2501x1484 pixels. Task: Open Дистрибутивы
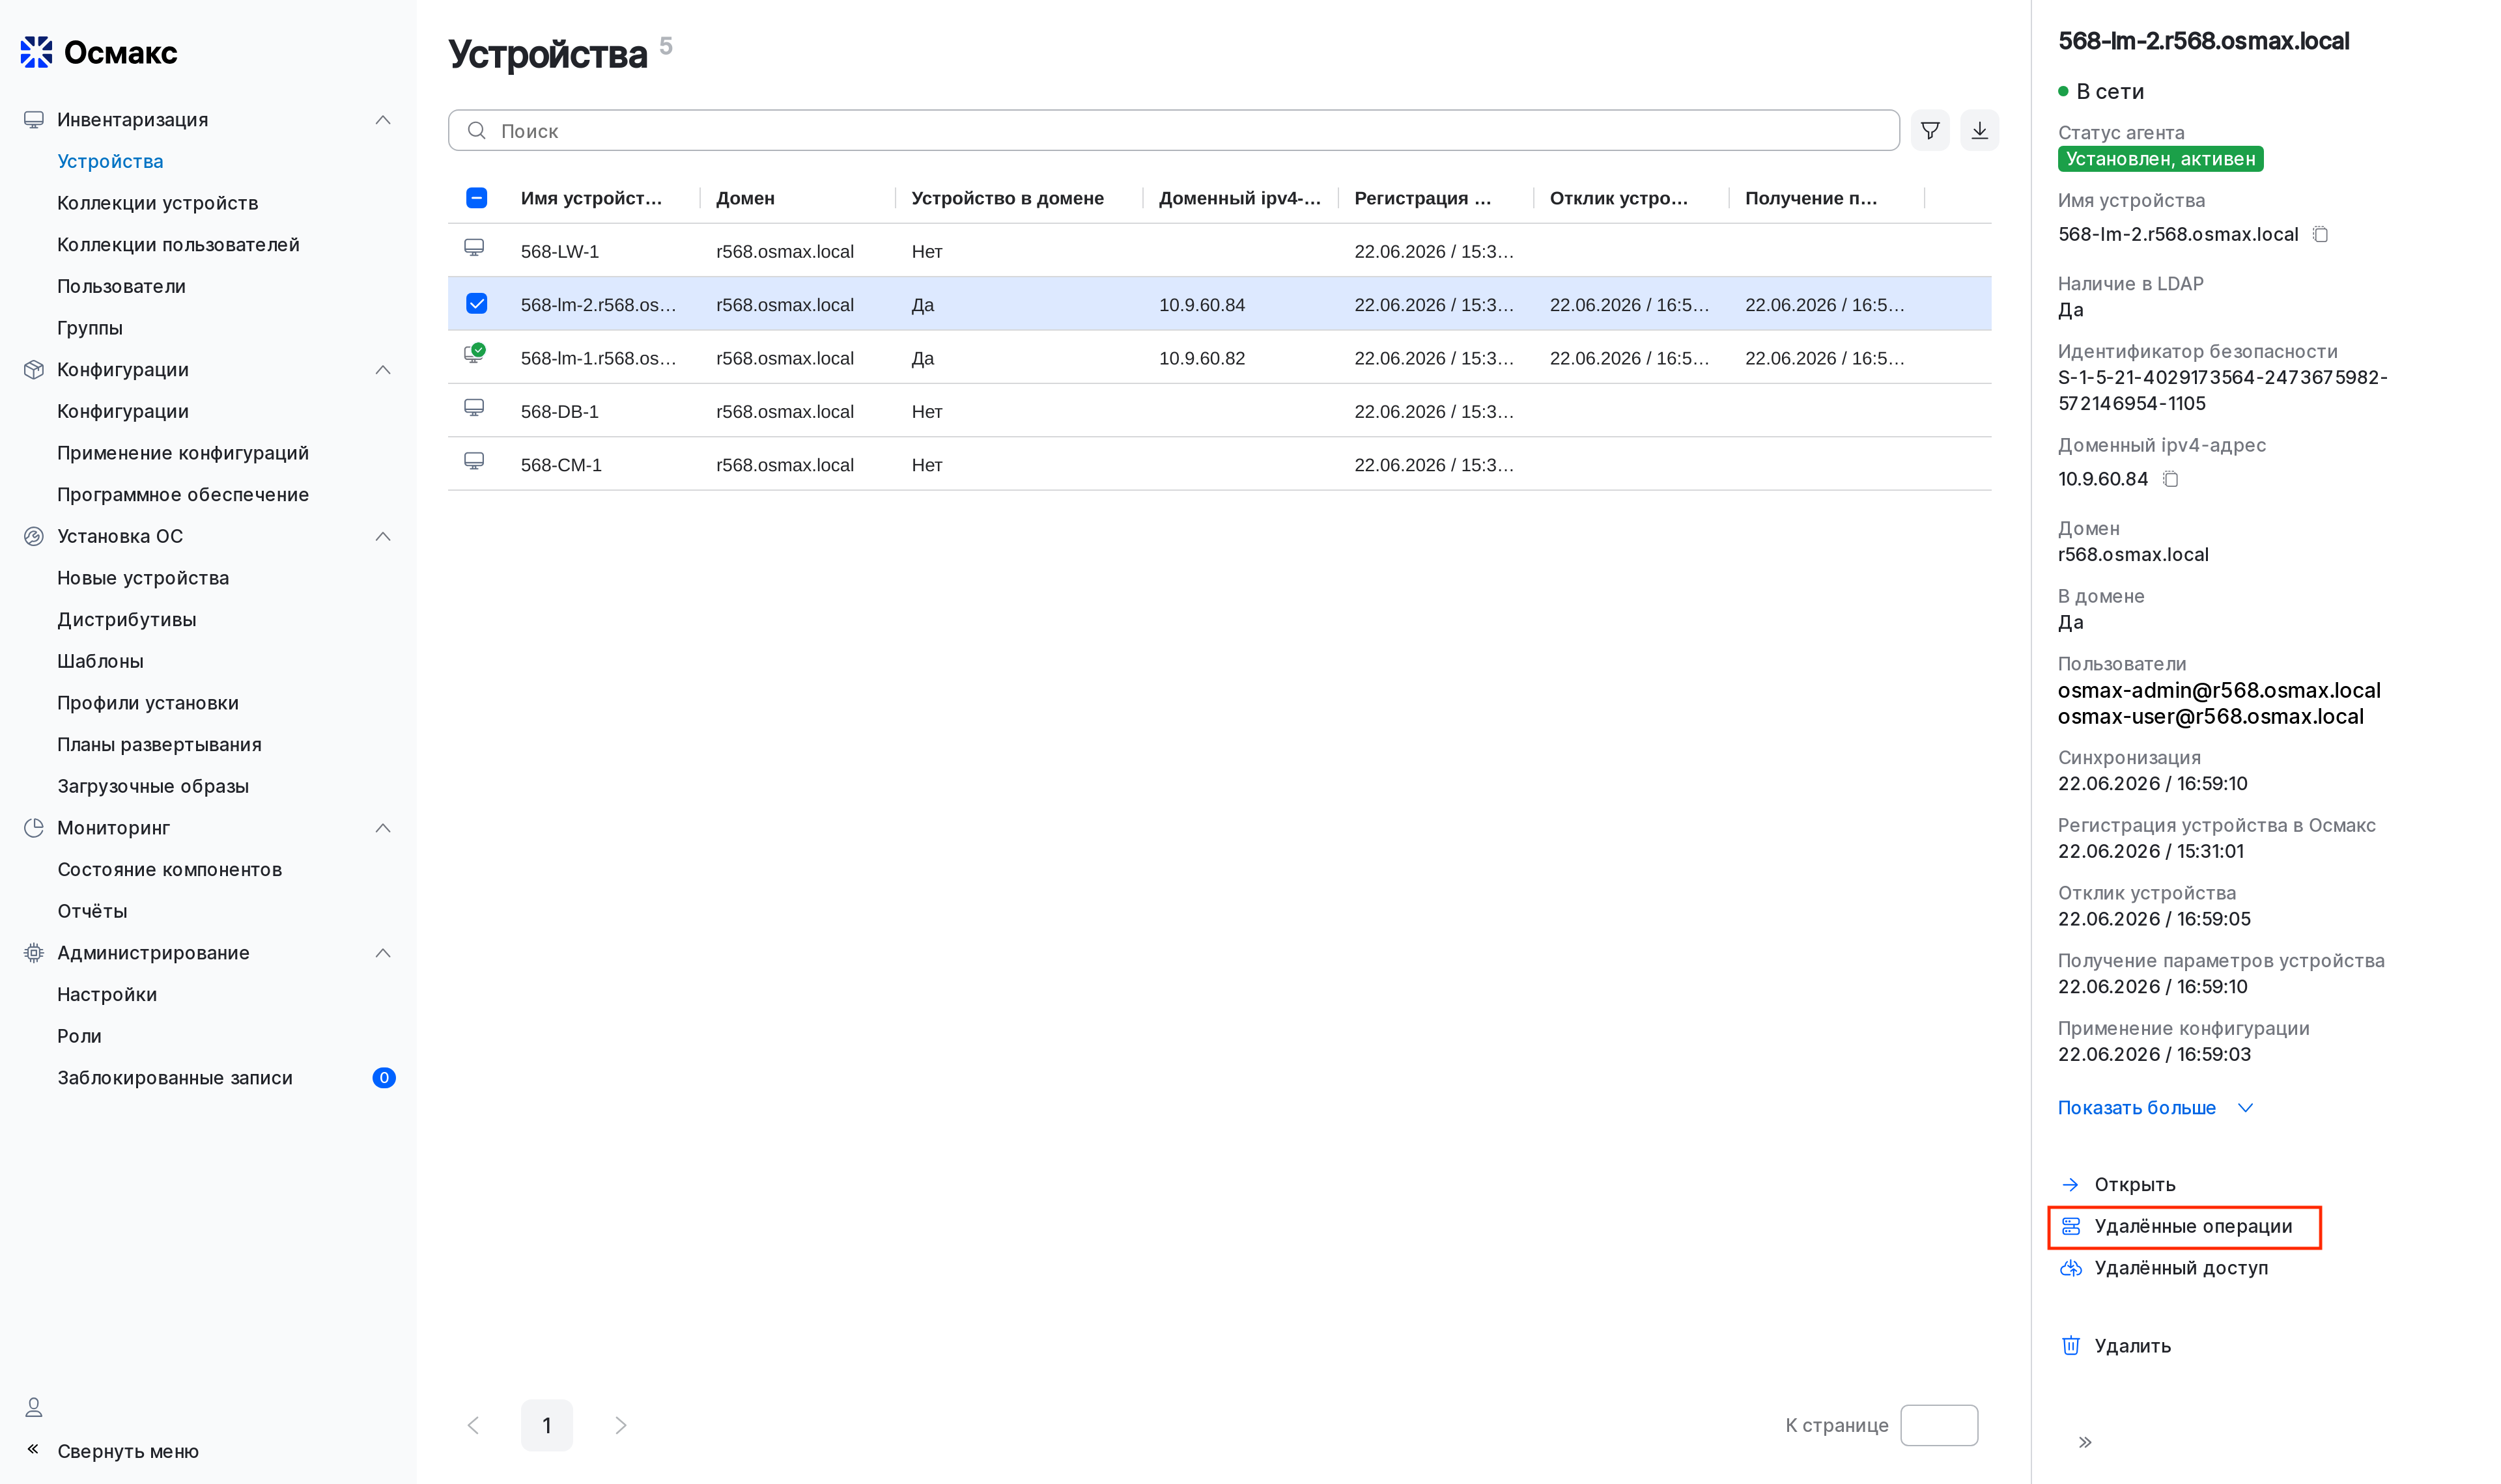pos(127,620)
